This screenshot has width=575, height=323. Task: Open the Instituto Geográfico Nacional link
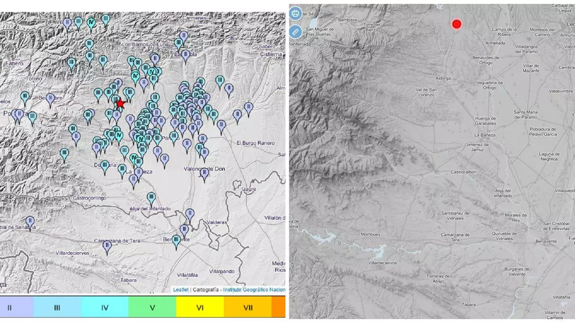tap(254, 290)
